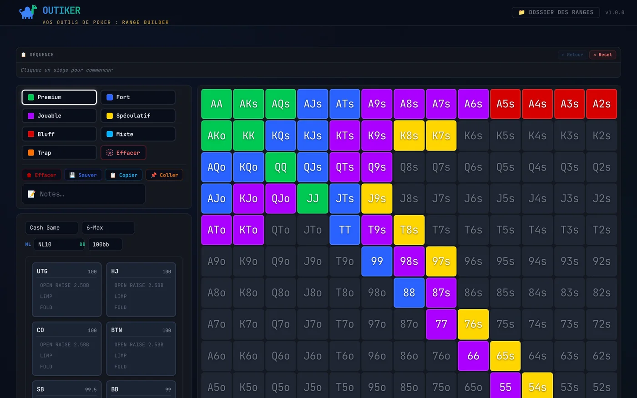This screenshot has width=637, height=398.
Task: Select the SB seat card
Action: point(67,389)
